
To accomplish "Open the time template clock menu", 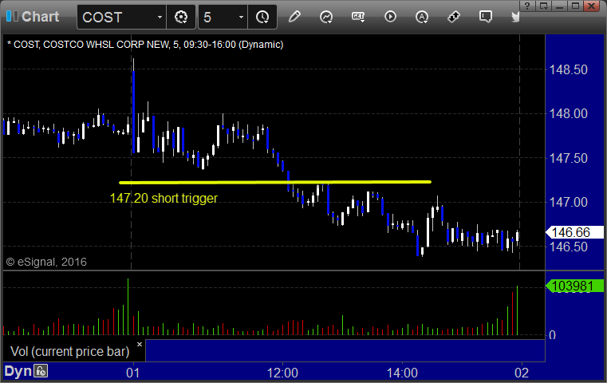I will click(262, 17).
